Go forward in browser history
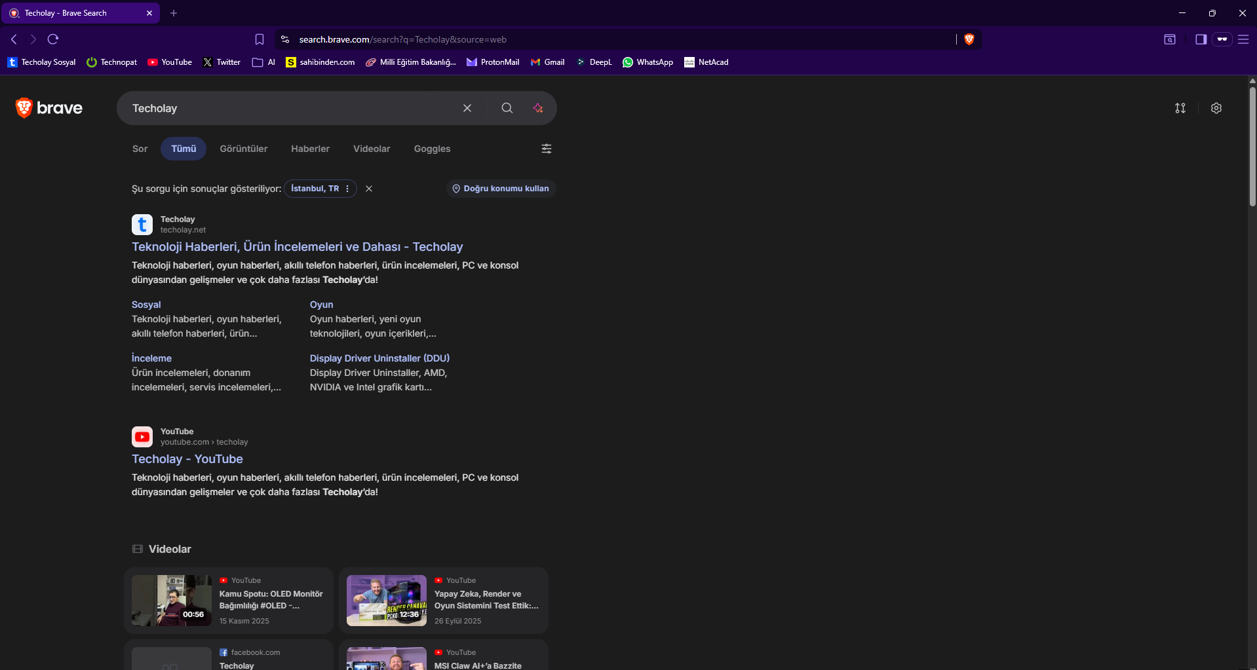This screenshot has width=1257, height=670. pos(33,39)
